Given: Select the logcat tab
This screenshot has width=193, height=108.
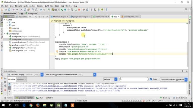Looking at the screenshot, I should point(12,79).
